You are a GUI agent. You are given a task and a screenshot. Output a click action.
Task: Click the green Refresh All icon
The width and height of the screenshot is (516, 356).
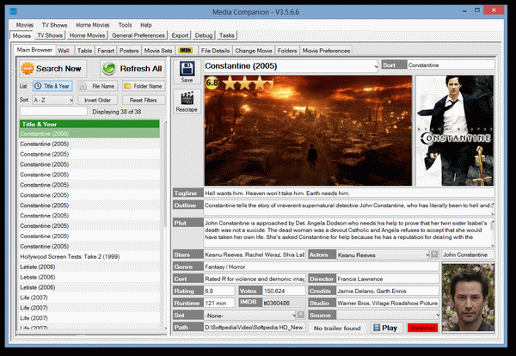[108, 69]
